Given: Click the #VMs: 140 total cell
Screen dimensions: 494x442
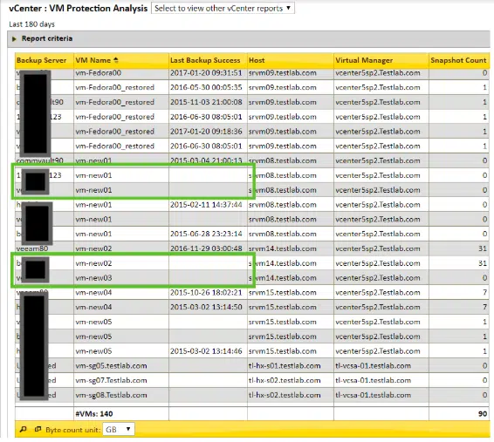Looking at the screenshot, I should click(x=94, y=414).
